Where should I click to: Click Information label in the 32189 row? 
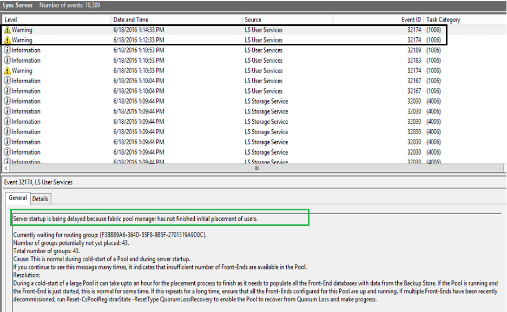click(26, 50)
